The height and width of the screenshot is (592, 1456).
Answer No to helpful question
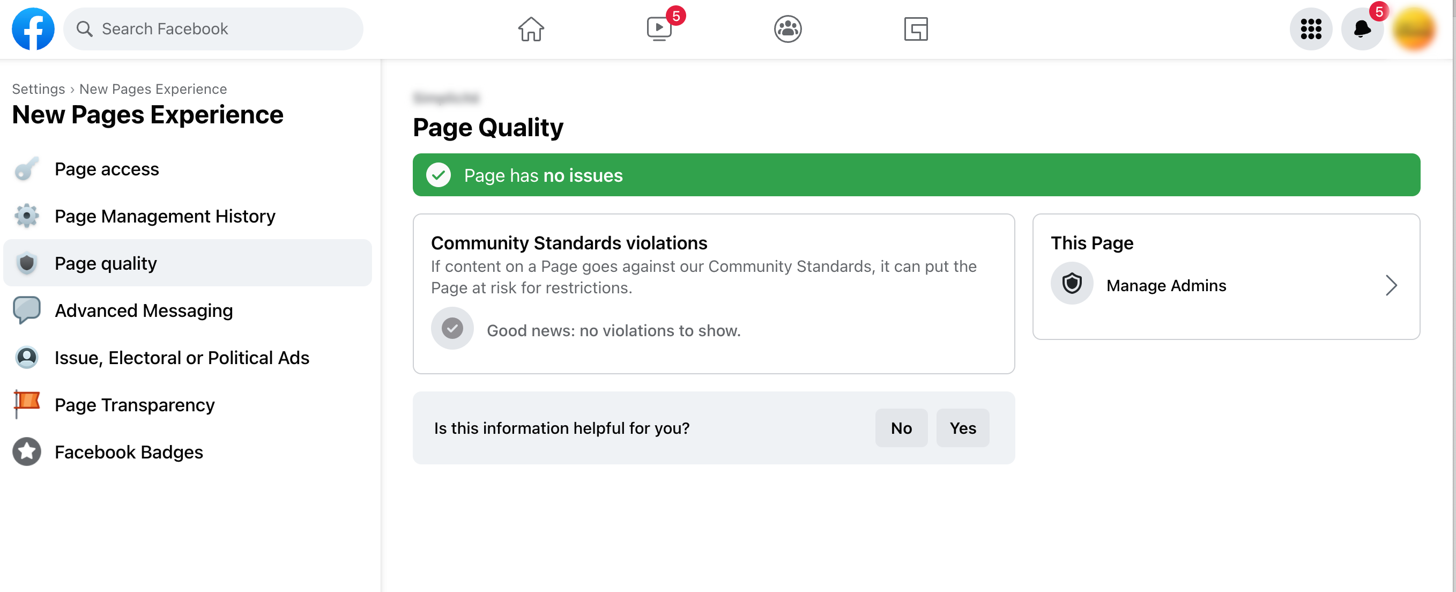(x=901, y=428)
